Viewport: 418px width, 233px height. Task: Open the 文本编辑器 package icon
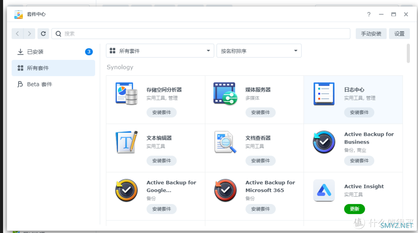[126, 142]
